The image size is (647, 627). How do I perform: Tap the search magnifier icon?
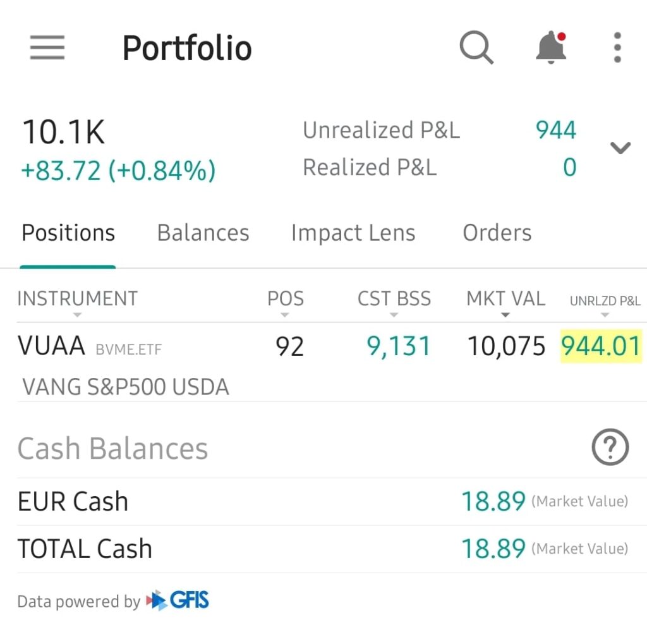coord(476,48)
